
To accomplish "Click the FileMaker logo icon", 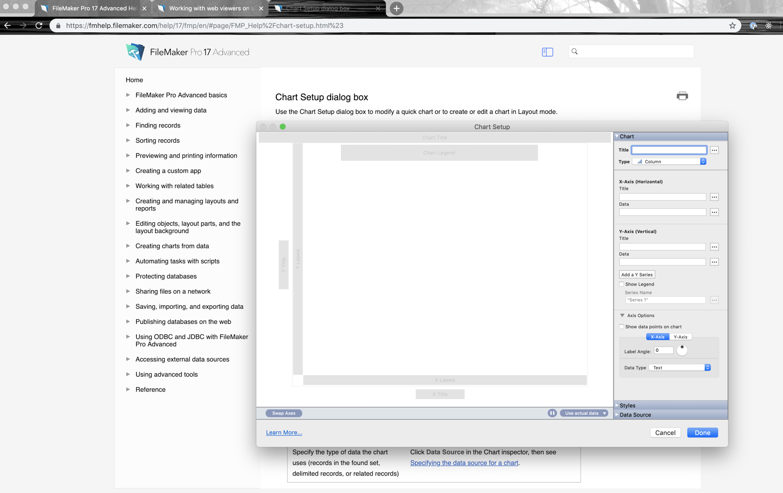I will 135,52.
